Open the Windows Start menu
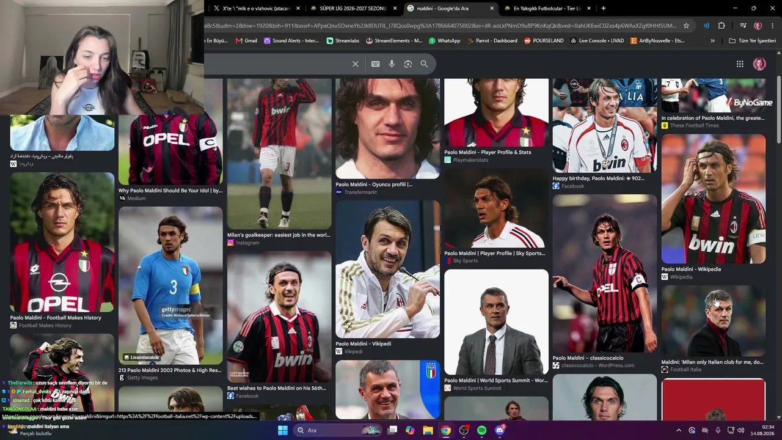The width and height of the screenshot is (782, 440). (x=282, y=430)
